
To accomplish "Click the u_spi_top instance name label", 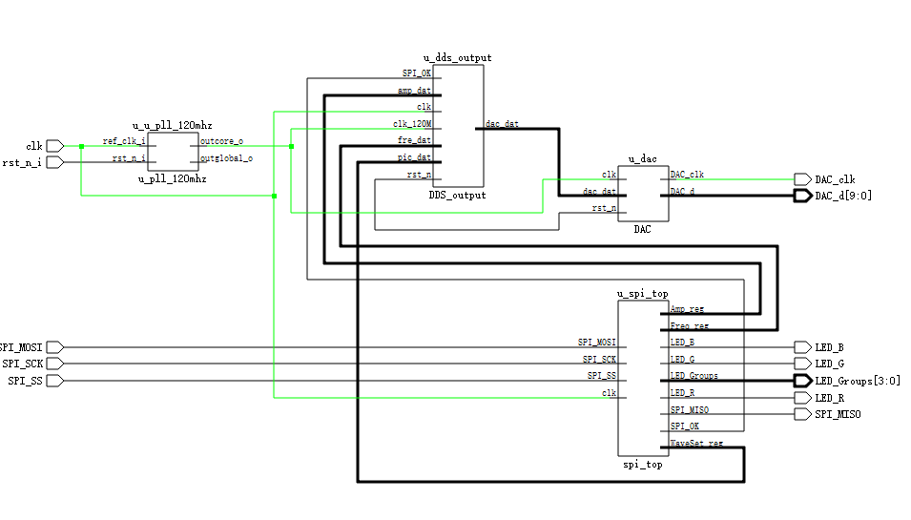I will pyautogui.click(x=643, y=294).
